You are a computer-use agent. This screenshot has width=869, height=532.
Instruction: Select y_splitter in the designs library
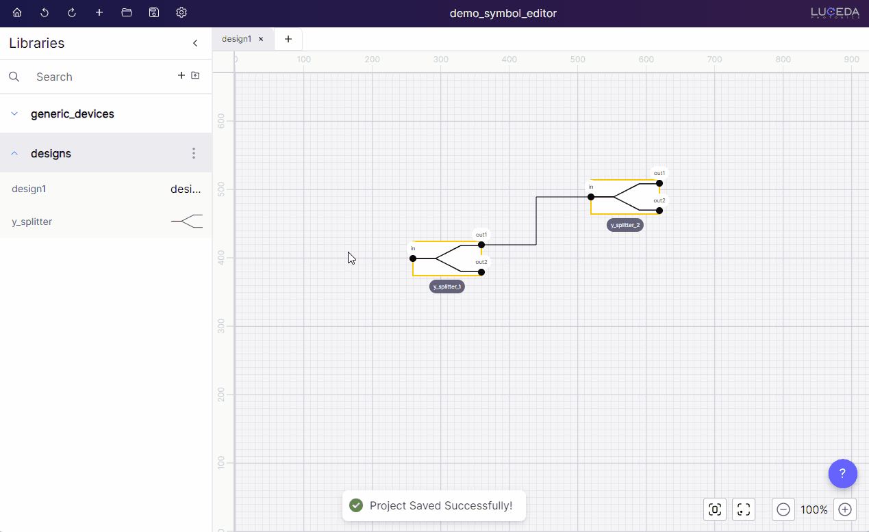32,222
